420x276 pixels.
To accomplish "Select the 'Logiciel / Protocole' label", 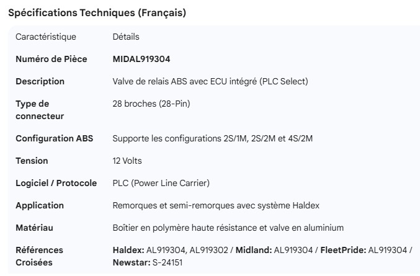I will pos(56,183).
